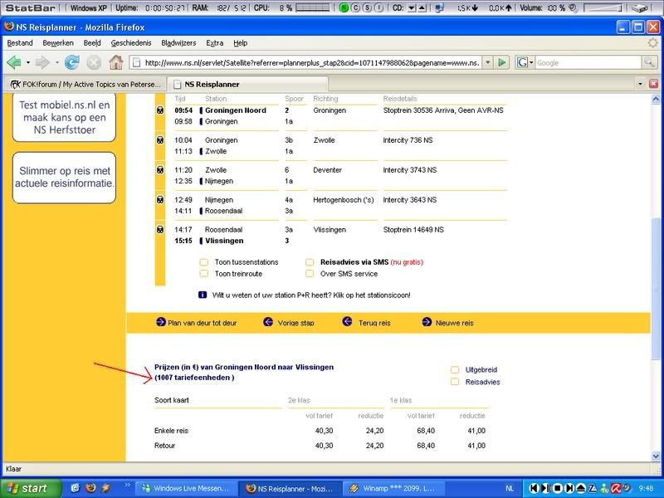Tick the Toon treinroute checkbox

pyautogui.click(x=203, y=274)
